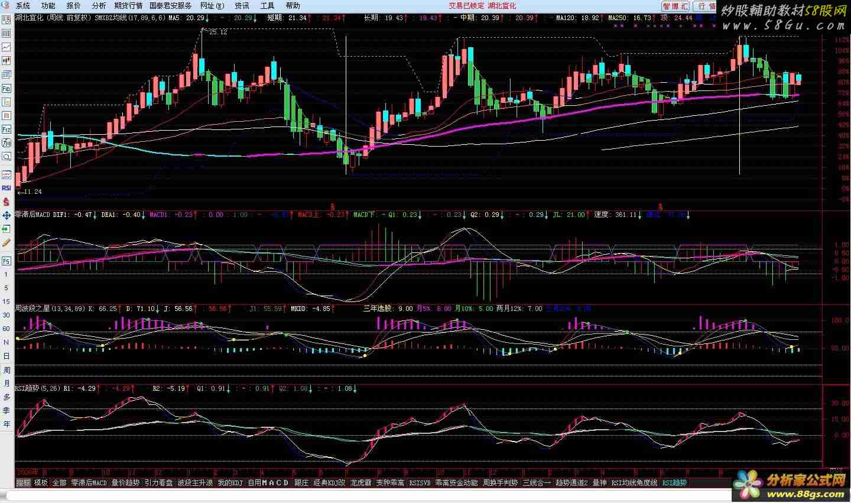Select the 跟庄 indicator tab
This screenshot has height=503, width=851.
301,483
